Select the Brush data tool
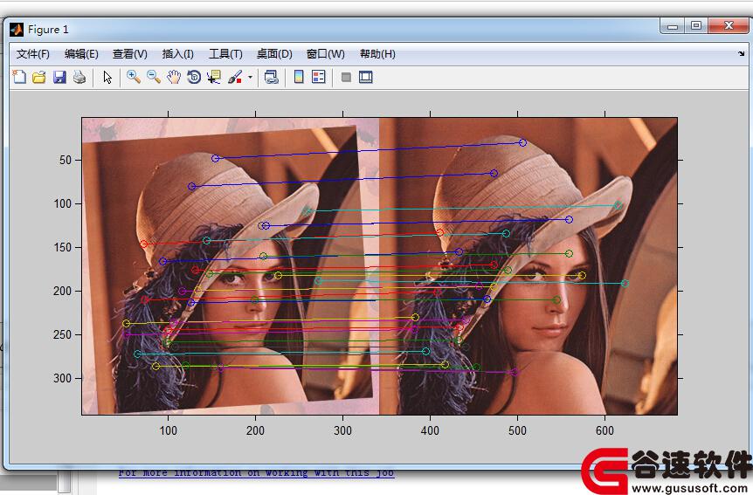 click(235, 77)
